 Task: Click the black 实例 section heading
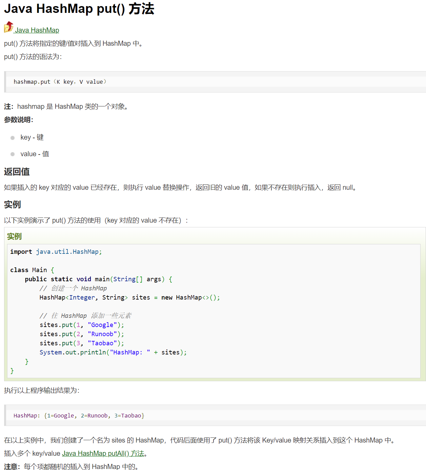(x=13, y=205)
